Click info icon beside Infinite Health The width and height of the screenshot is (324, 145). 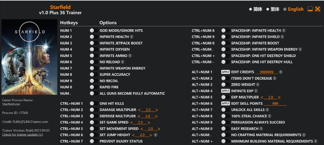[x=132, y=37]
